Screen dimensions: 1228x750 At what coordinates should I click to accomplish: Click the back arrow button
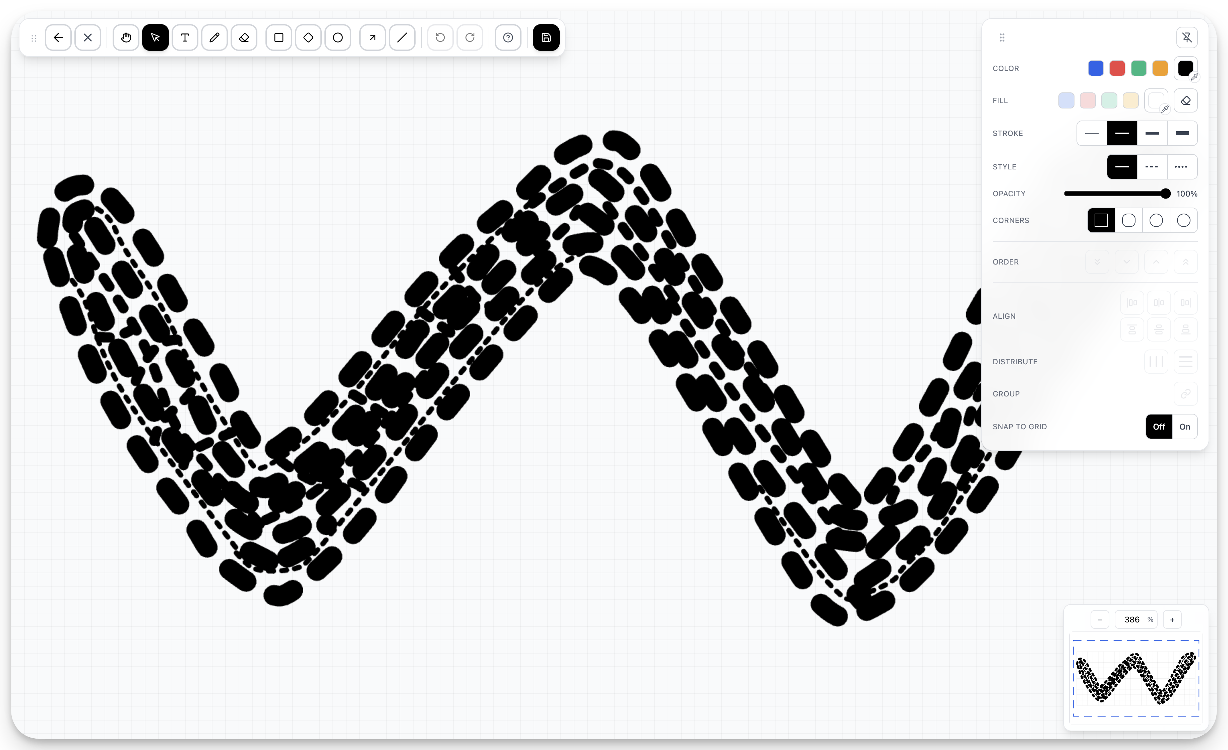[58, 37]
